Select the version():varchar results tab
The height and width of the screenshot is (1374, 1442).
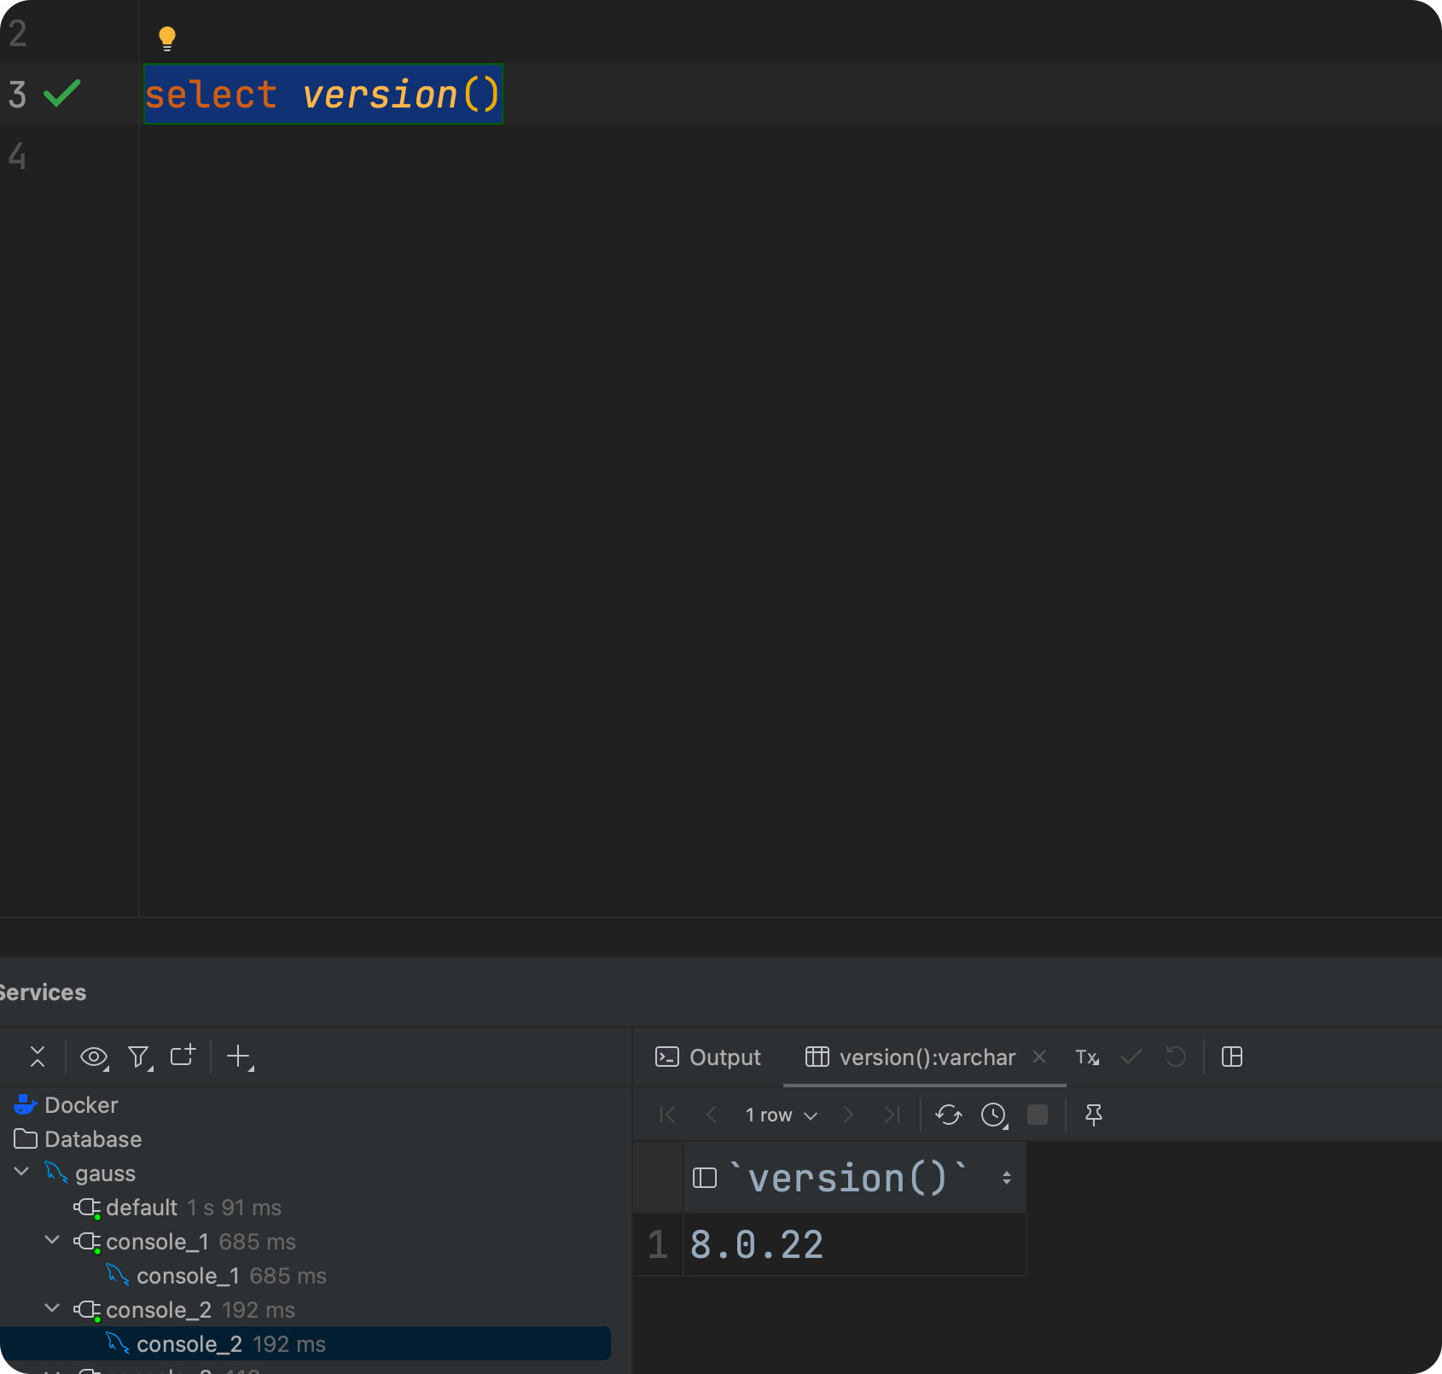click(927, 1057)
